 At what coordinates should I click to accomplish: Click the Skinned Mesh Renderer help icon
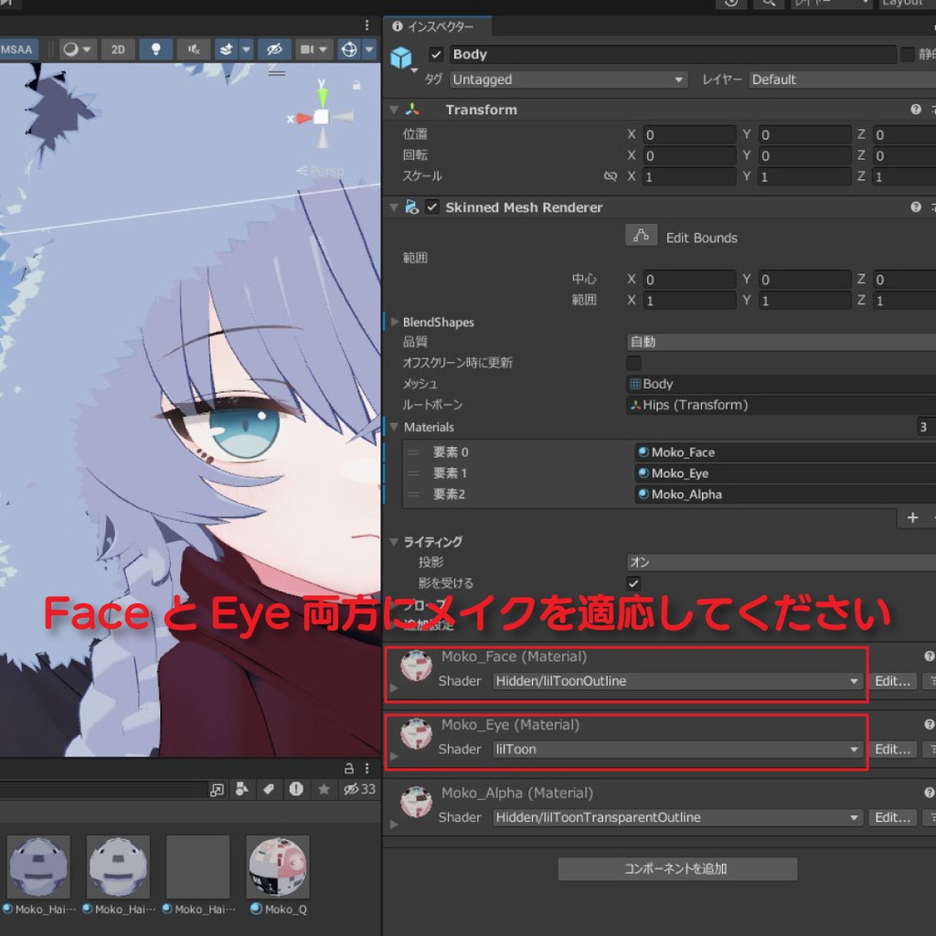point(914,207)
